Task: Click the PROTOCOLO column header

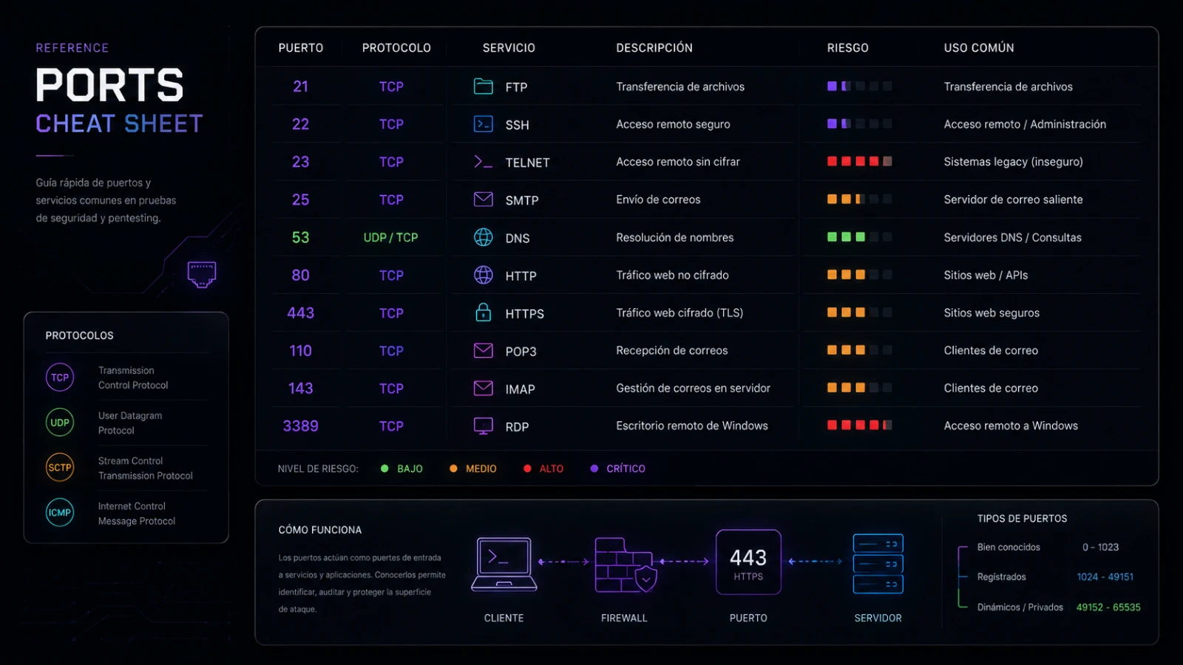Action: [x=396, y=48]
